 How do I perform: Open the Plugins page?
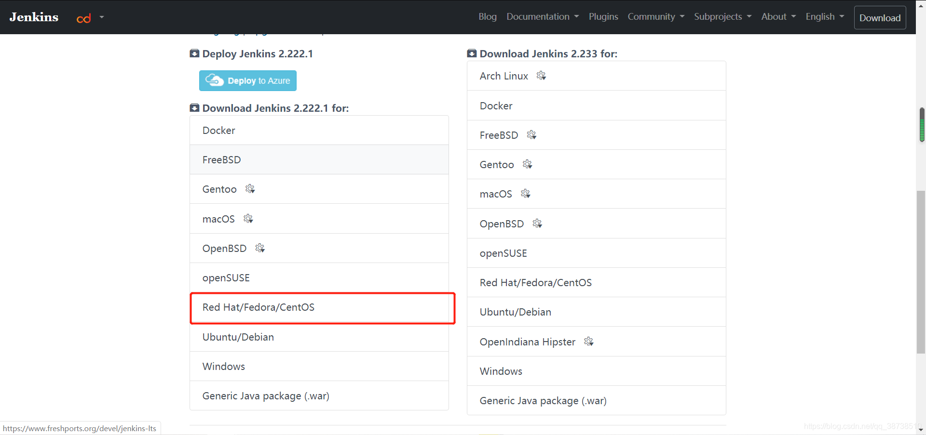pyautogui.click(x=603, y=17)
